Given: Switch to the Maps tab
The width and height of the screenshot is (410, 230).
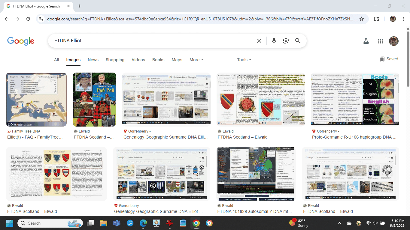Looking at the screenshot, I should [x=177, y=60].
